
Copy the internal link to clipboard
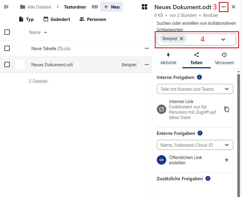pos(226,109)
